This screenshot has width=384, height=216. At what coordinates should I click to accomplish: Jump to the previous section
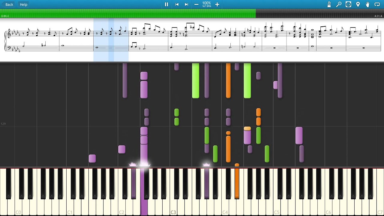click(x=177, y=4)
